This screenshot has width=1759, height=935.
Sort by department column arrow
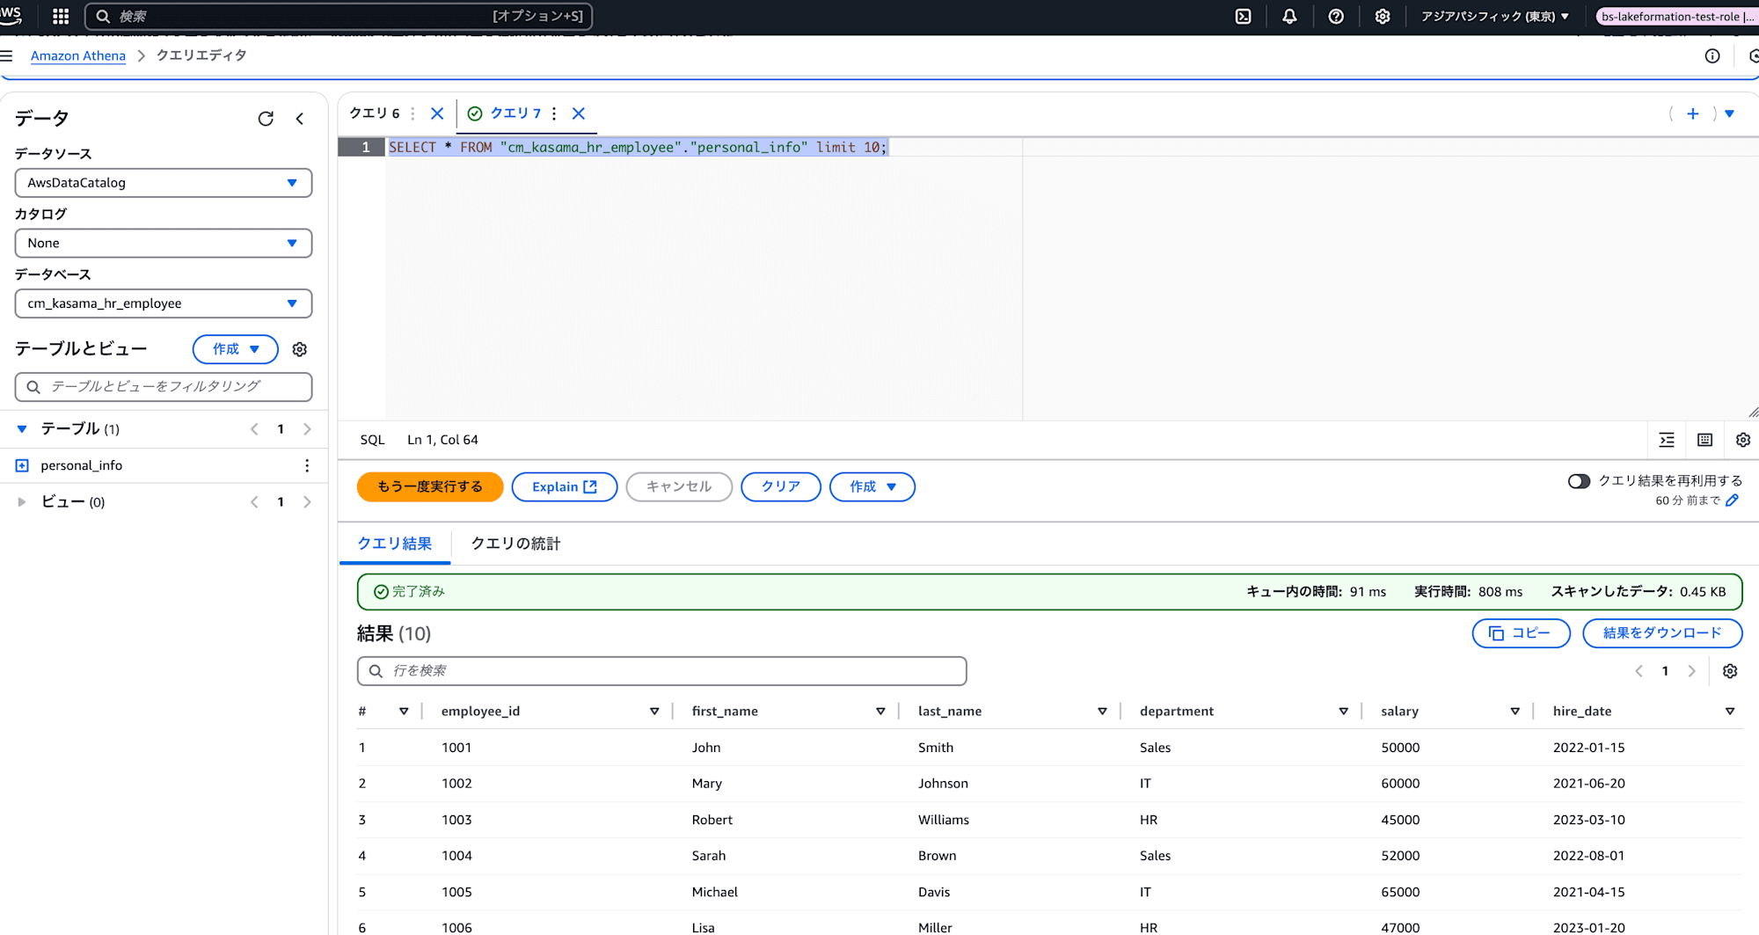click(x=1344, y=711)
